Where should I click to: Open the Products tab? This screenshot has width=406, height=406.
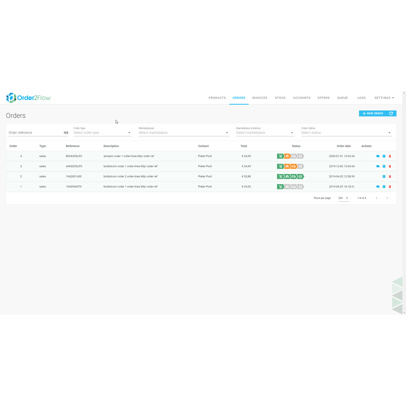tap(217, 98)
